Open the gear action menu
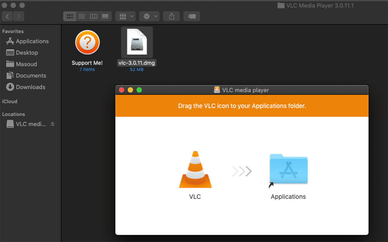 (x=149, y=16)
